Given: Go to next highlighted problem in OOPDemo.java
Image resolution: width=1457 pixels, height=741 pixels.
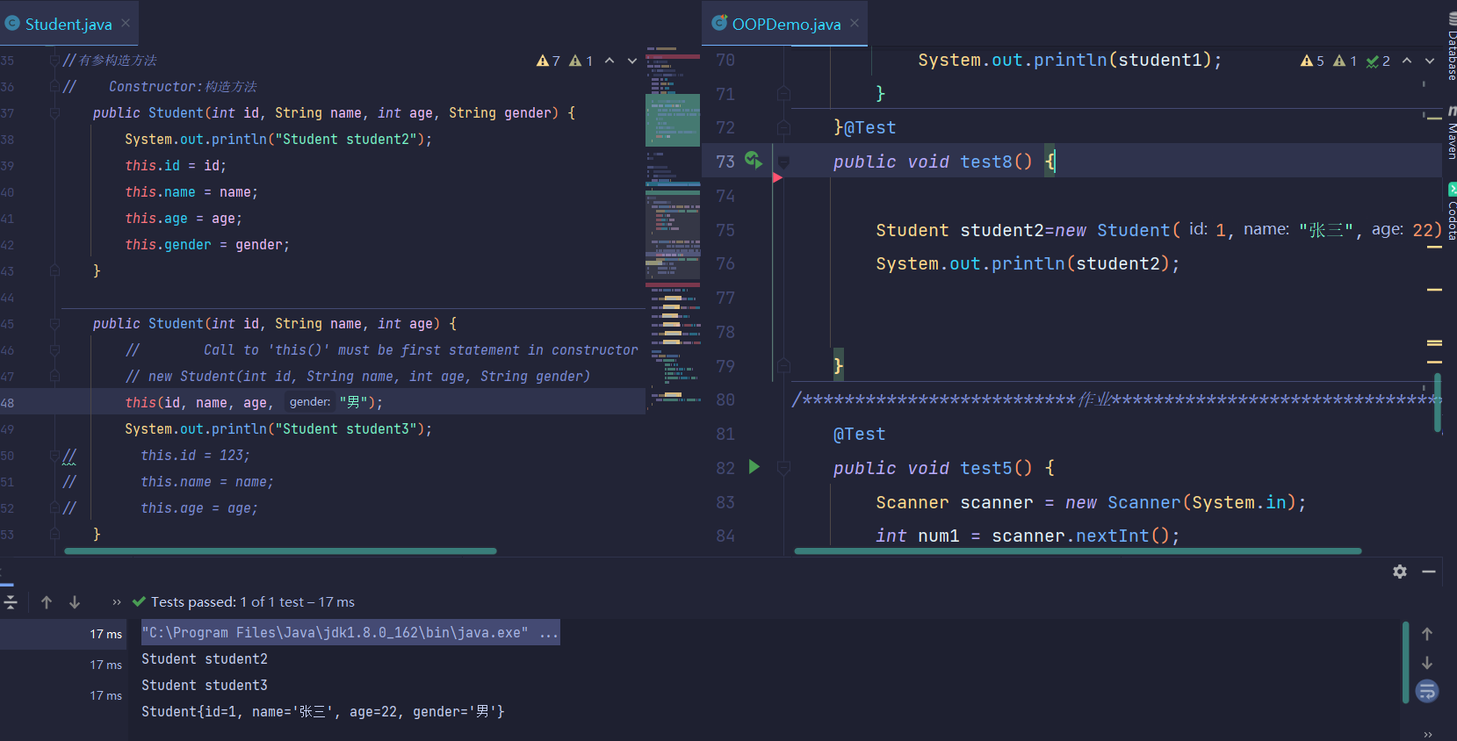Looking at the screenshot, I should tap(1430, 61).
